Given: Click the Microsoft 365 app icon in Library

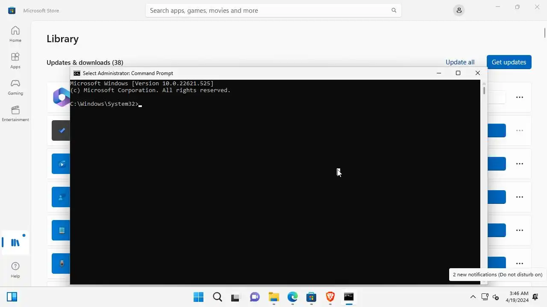Looking at the screenshot, I should click(61, 97).
